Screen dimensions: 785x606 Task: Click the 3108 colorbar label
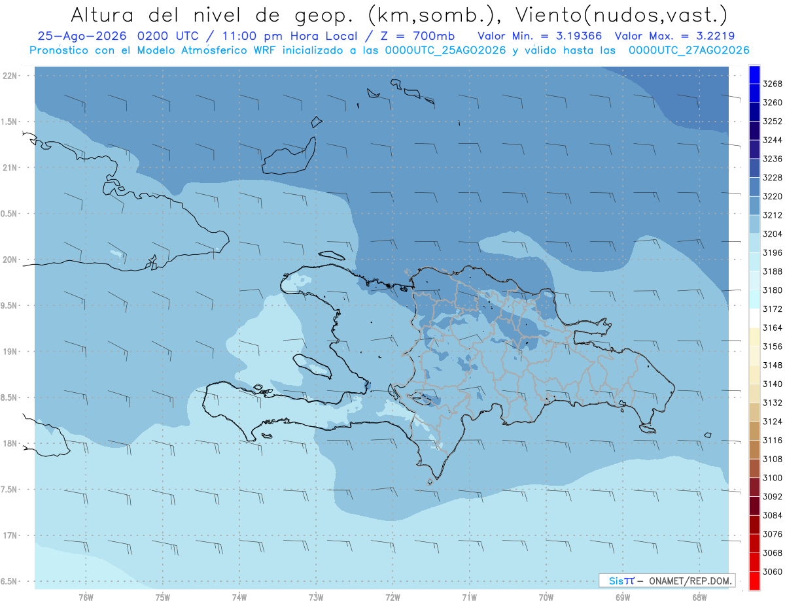pyautogui.click(x=773, y=459)
